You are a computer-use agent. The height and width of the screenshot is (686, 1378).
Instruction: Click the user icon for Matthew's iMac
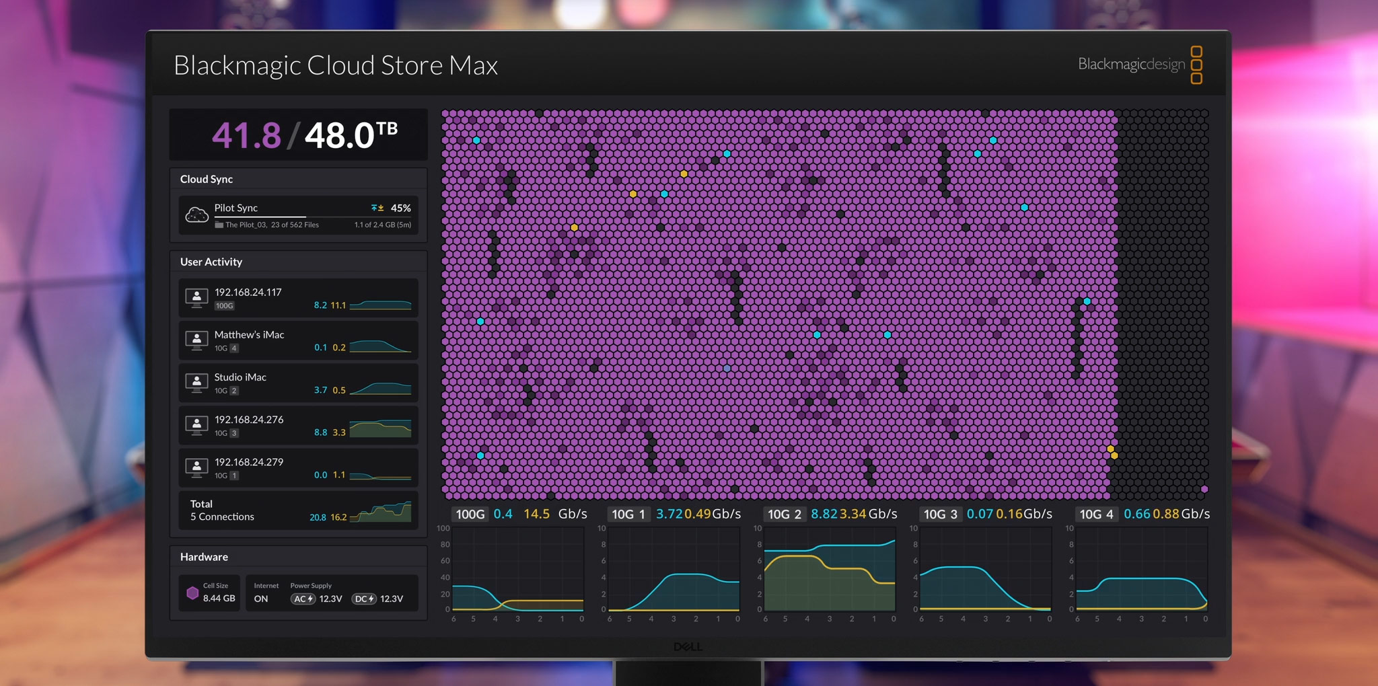pyautogui.click(x=196, y=340)
